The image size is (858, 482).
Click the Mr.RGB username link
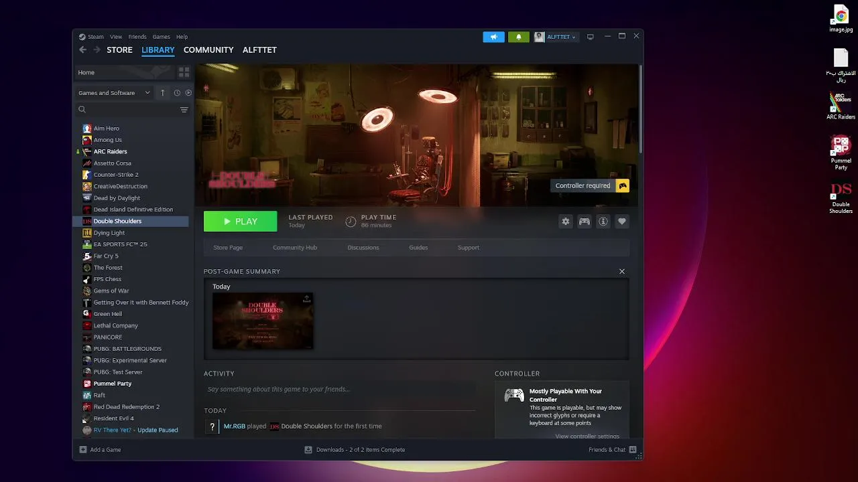[235, 426]
